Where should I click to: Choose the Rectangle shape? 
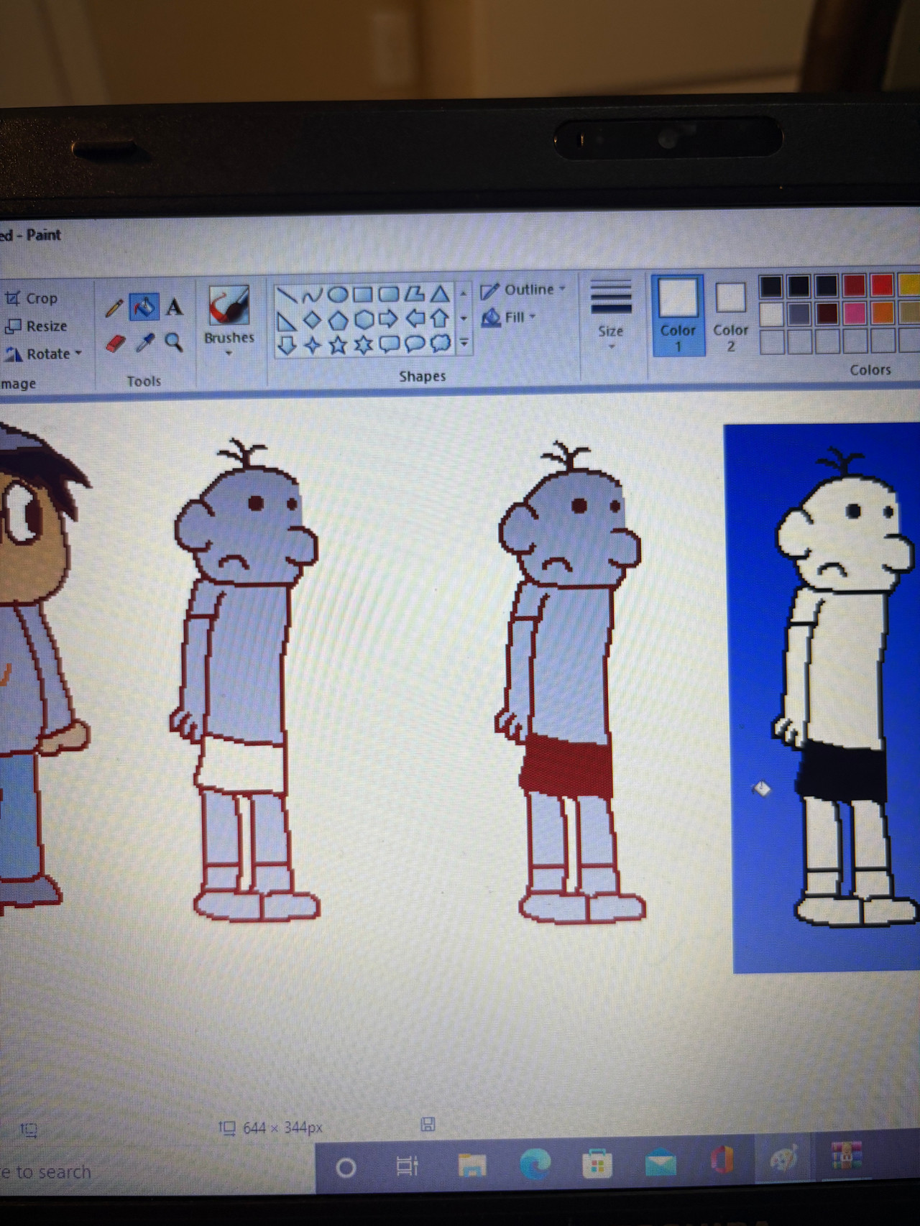coord(363,294)
